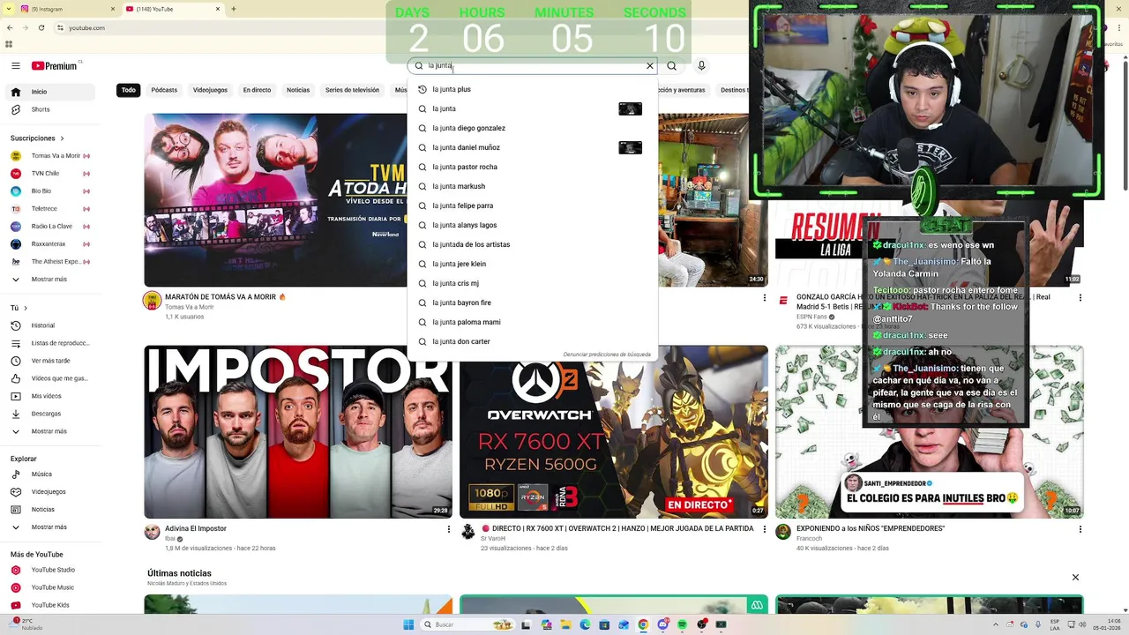1129x635 pixels.
Task: Select the Series de televisión chip
Action: coord(352,90)
